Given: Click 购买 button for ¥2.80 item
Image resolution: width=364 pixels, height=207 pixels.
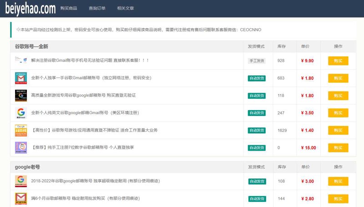Looking at the screenshot, I should coord(338,199).
